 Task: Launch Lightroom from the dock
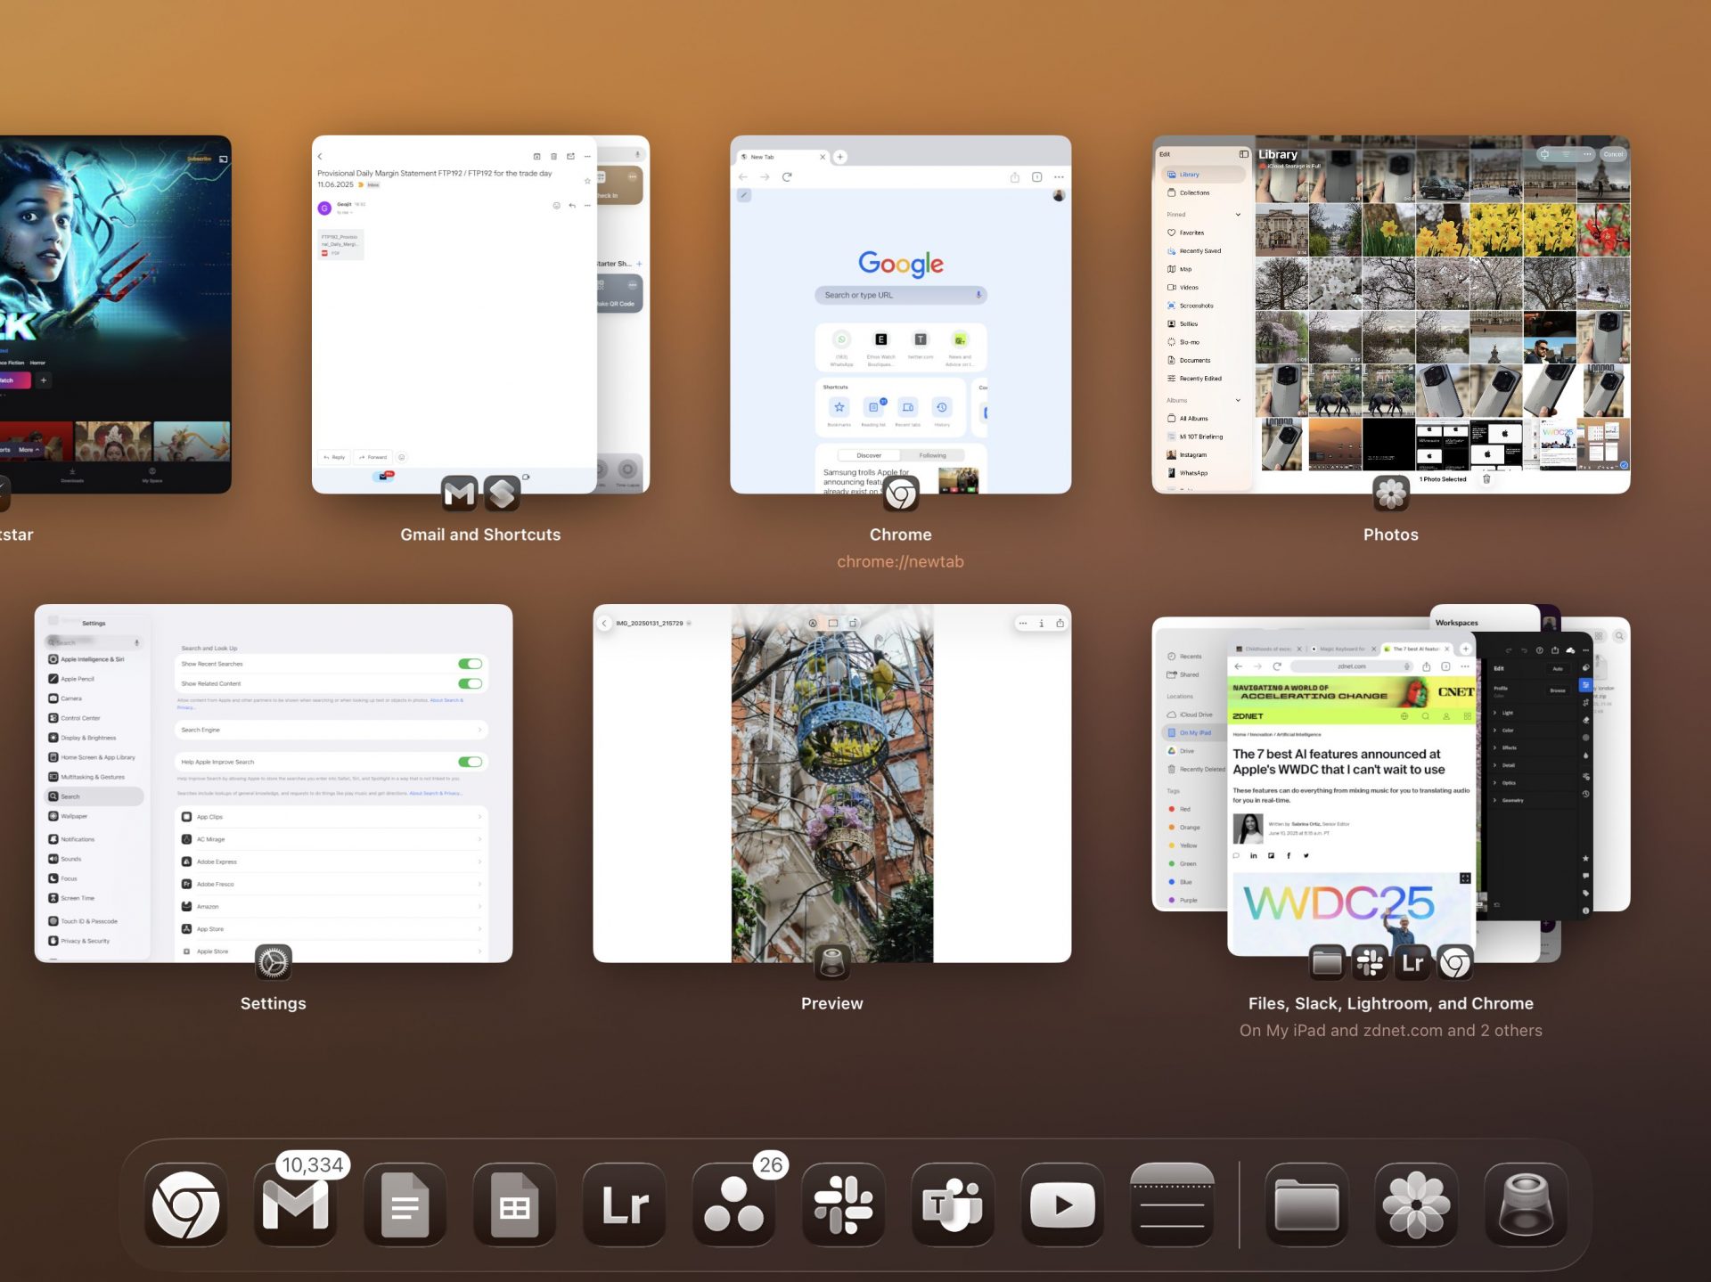pyautogui.click(x=624, y=1204)
